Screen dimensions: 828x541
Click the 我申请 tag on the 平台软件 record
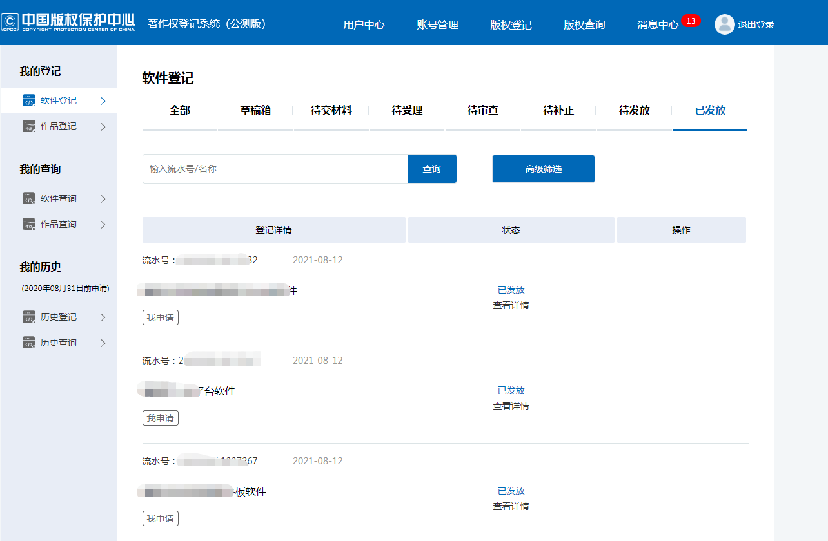click(161, 418)
